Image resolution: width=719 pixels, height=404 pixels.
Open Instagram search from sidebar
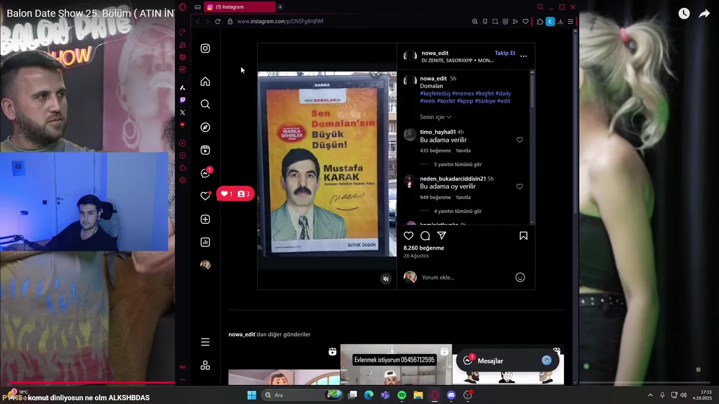(x=205, y=104)
